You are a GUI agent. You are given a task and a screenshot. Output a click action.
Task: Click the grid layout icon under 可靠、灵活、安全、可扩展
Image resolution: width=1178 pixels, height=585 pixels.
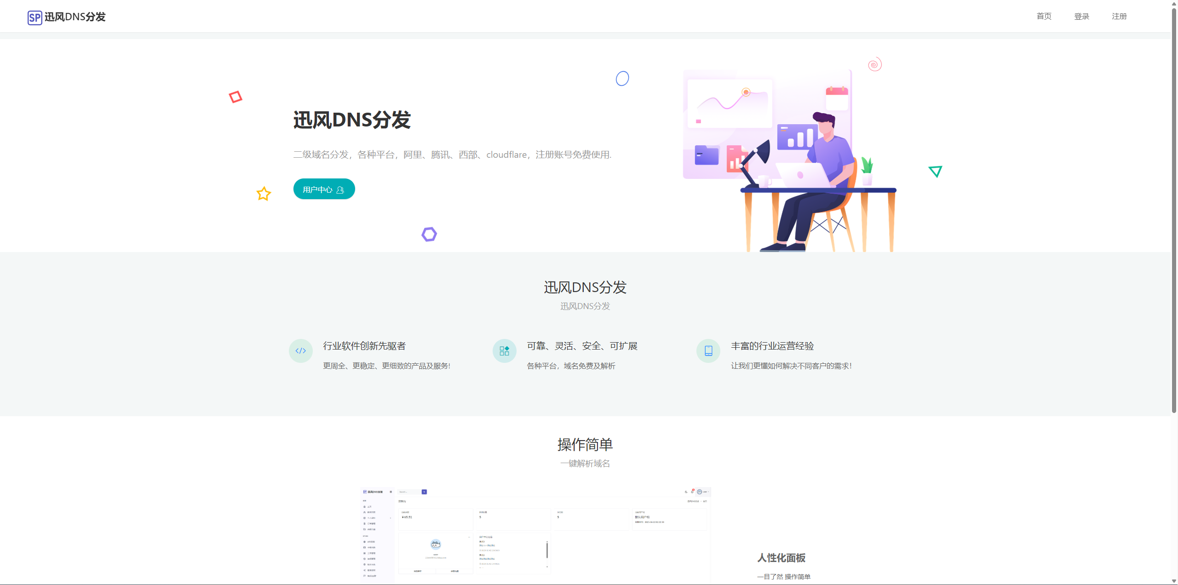[504, 351]
